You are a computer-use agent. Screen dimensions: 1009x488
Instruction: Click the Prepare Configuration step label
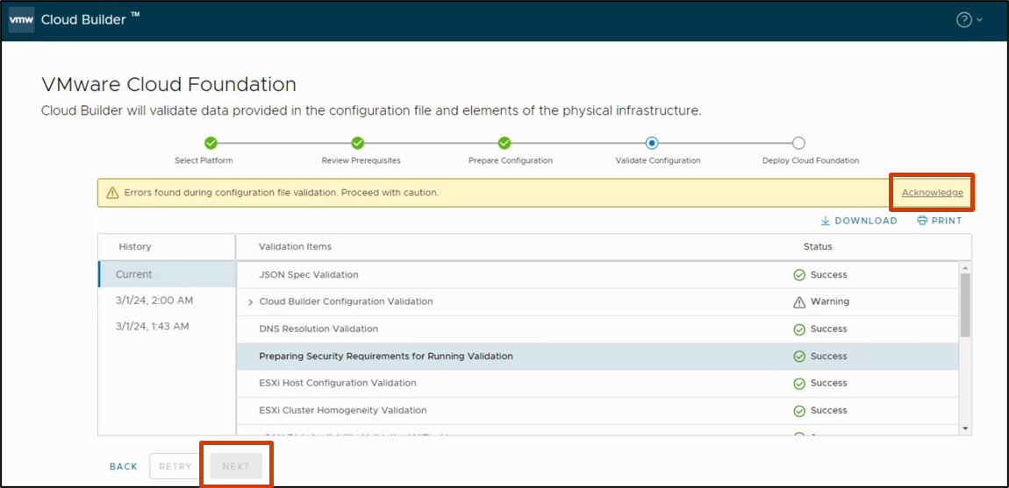pos(511,160)
